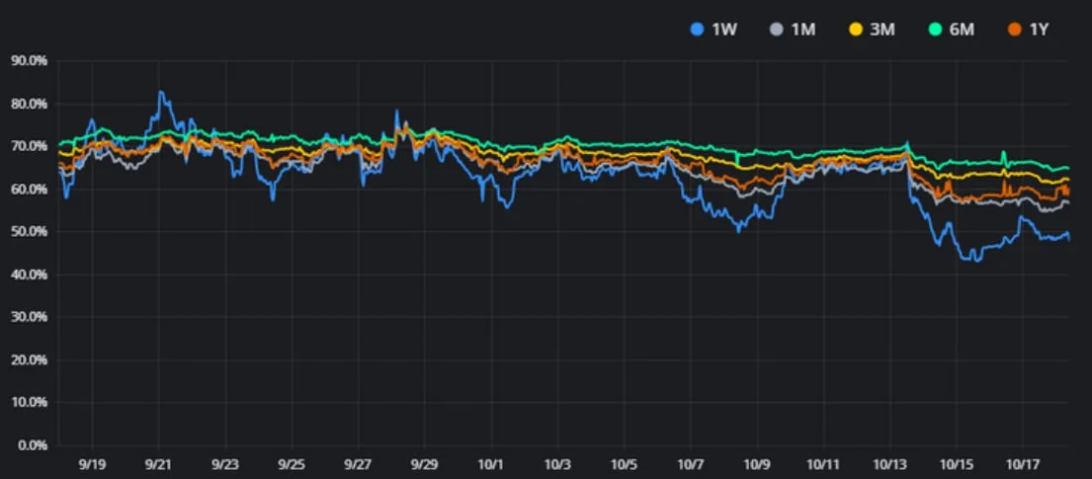Click the 40.0% y-axis label
The height and width of the screenshot is (479, 1092).
click(30, 275)
